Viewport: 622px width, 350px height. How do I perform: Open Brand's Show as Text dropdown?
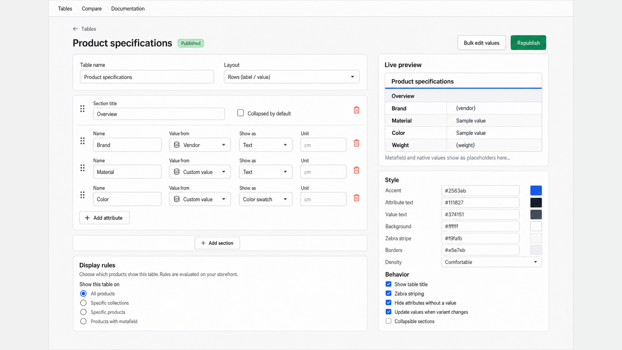[x=266, y=145]
